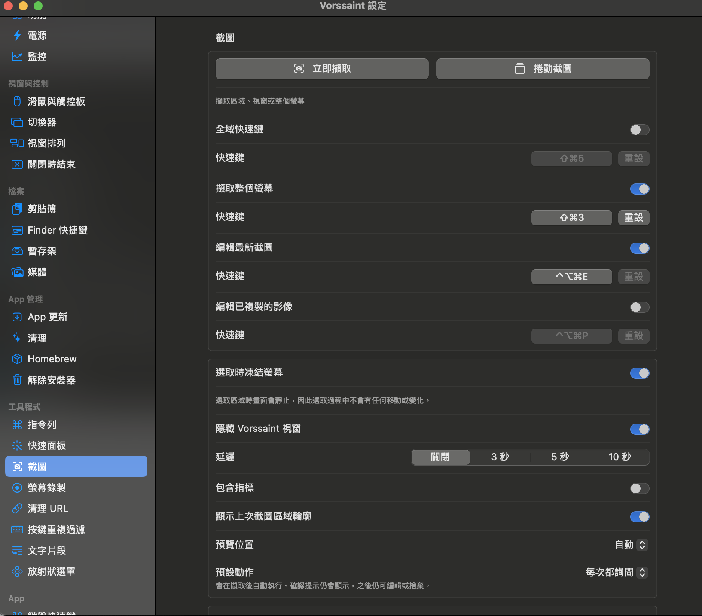Click 重設 beside the ⇧⌘5 shortcut
702x616 pixels.
(634, 158)
